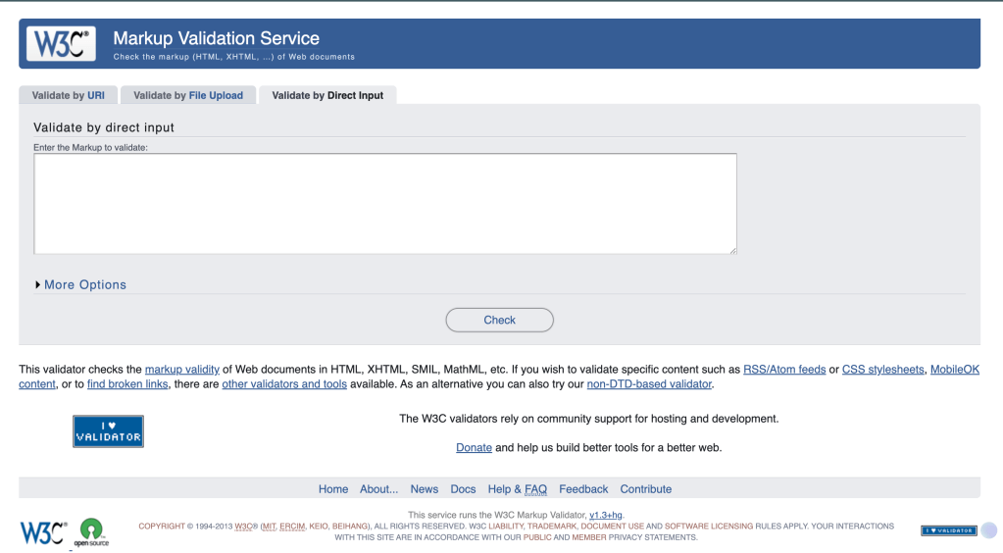Click the MIT link in copyright
Viewport: 1003px width, 553px height.
pyautogui.click(x=270, y=527)
